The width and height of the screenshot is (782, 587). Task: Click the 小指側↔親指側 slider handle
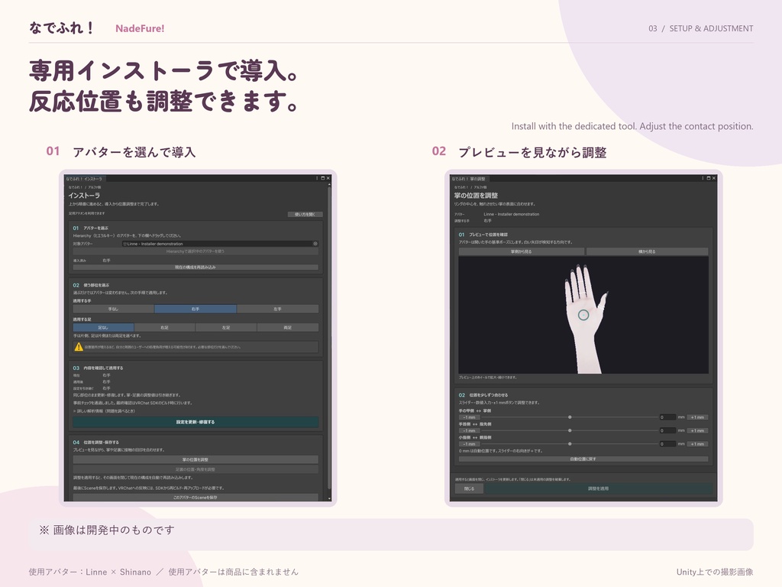click(x=570, y=444)
